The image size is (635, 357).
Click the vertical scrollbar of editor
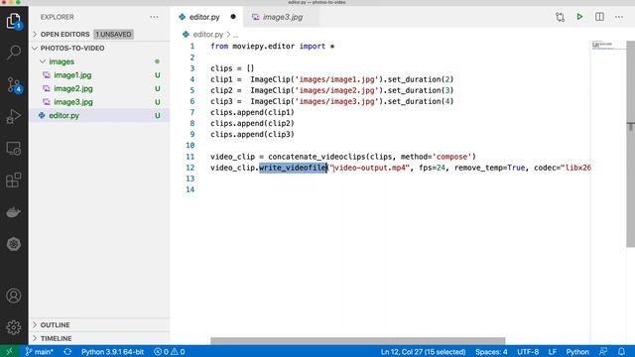[631, 144]
